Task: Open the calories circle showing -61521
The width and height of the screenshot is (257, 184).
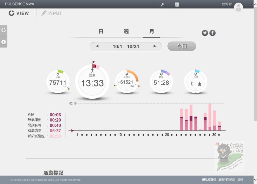Action: point(127,82)
